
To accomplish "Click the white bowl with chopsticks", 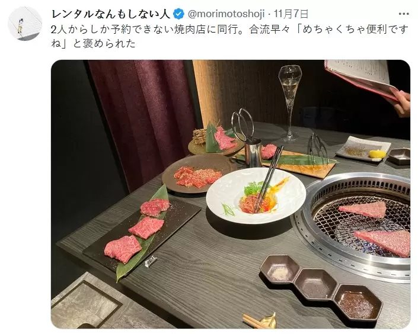I will tap(256, 195).
